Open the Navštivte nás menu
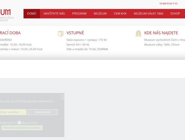 (x=54, y=13)
